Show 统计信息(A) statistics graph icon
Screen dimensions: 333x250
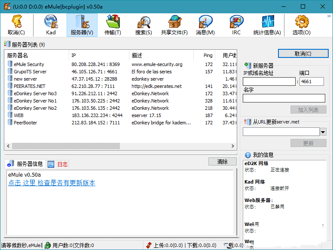click(267, 24)
